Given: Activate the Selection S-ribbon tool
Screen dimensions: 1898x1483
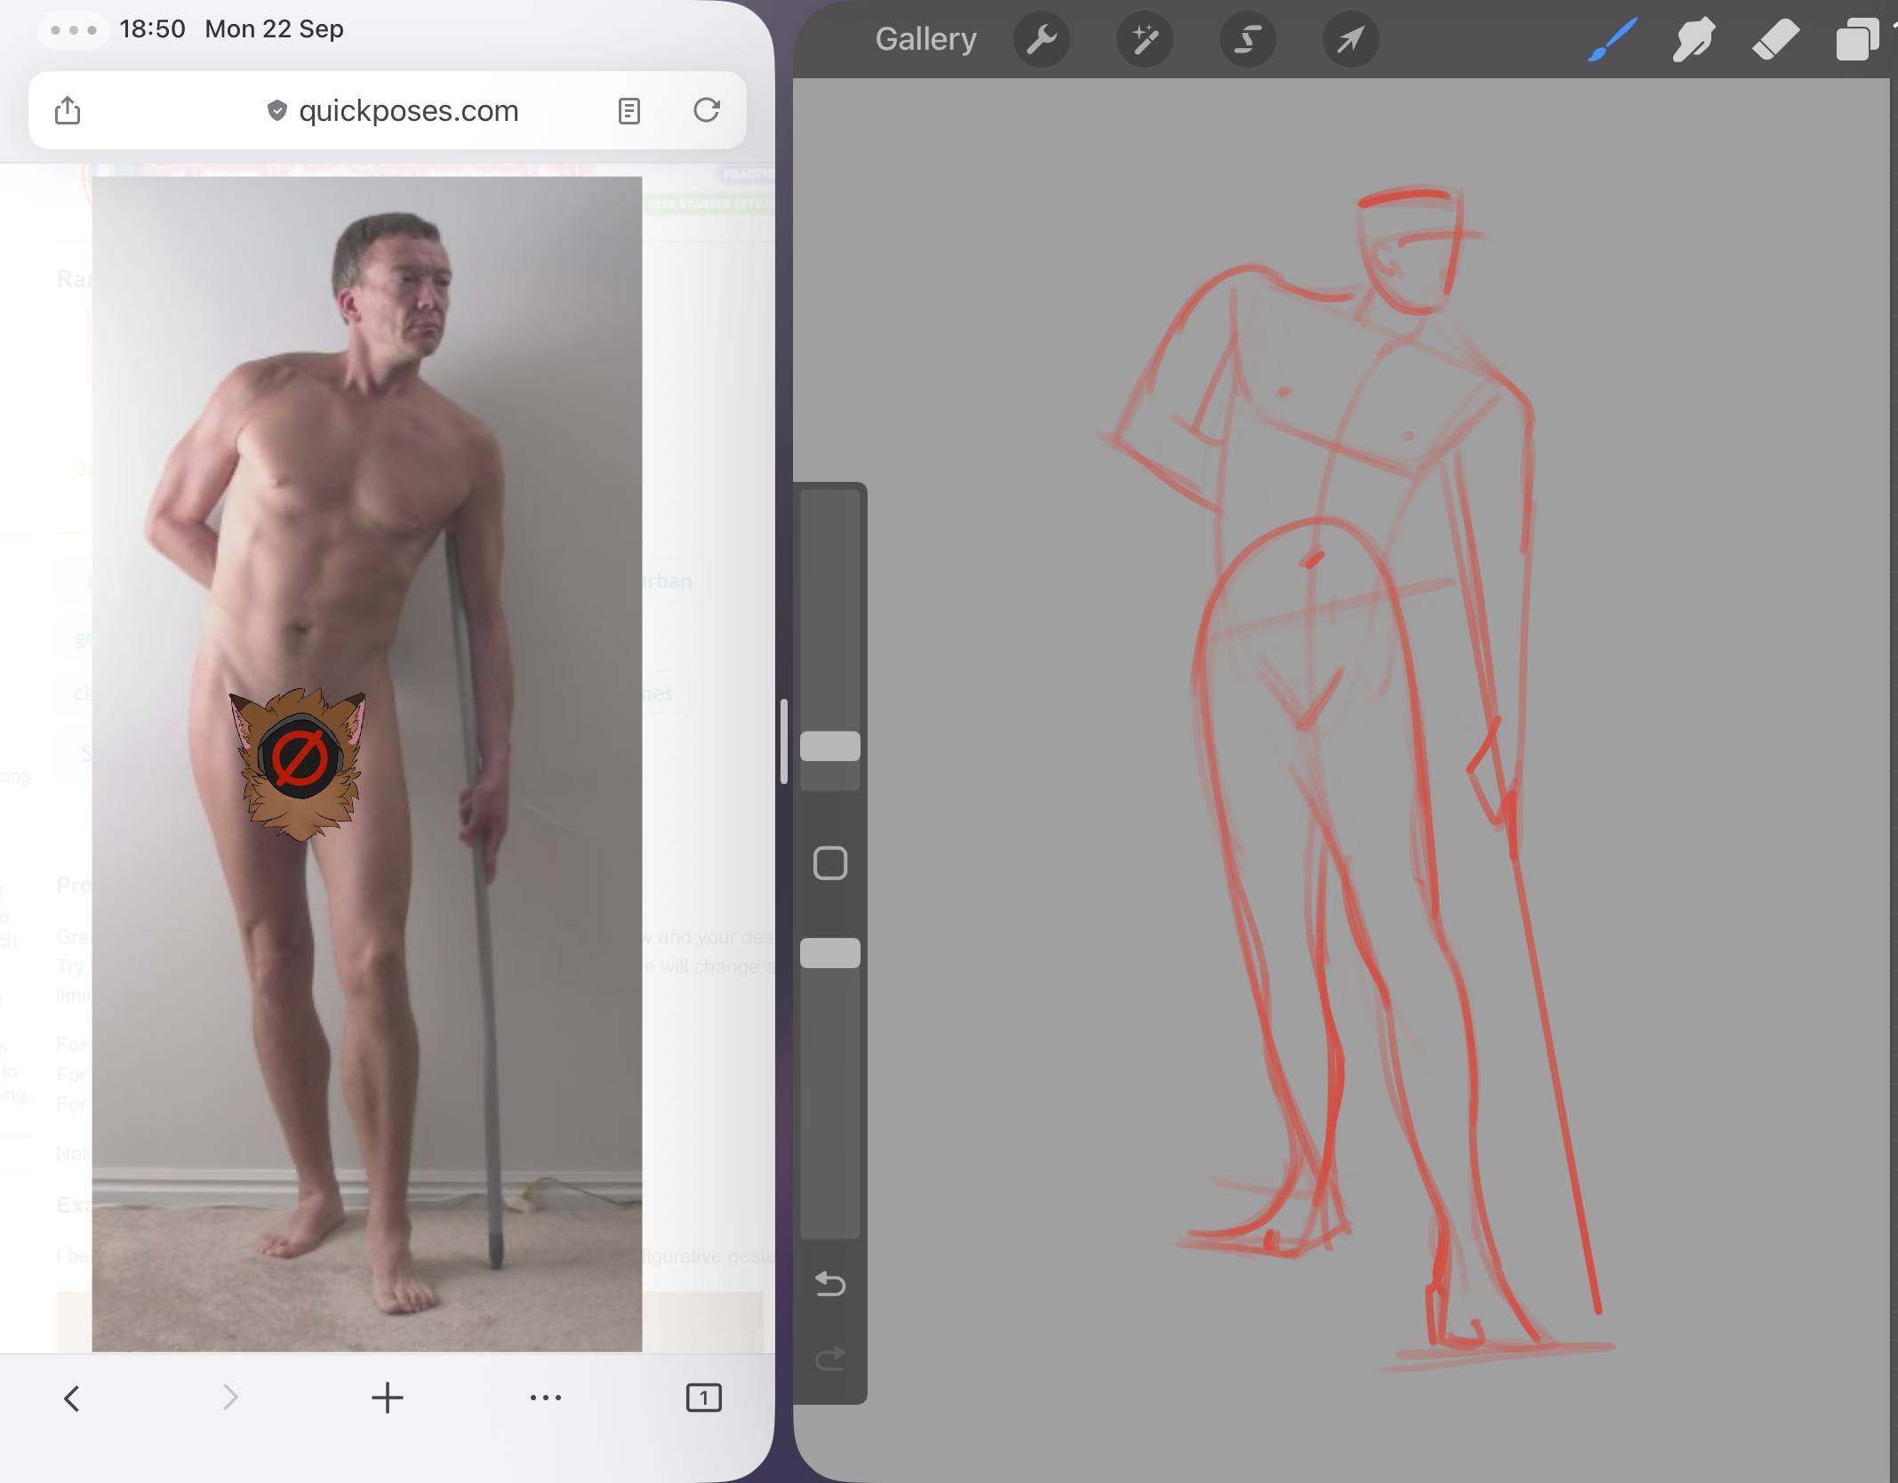Looking at the screenshot, I should click(1247, 40).
